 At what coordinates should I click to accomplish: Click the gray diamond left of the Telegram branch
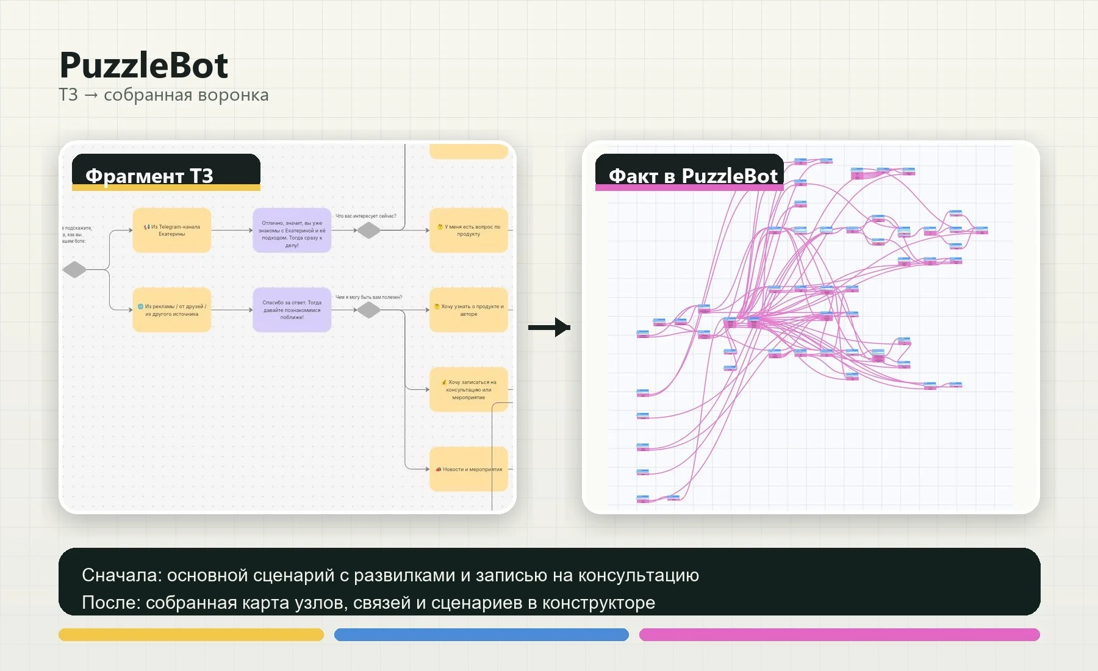[74, 269]
